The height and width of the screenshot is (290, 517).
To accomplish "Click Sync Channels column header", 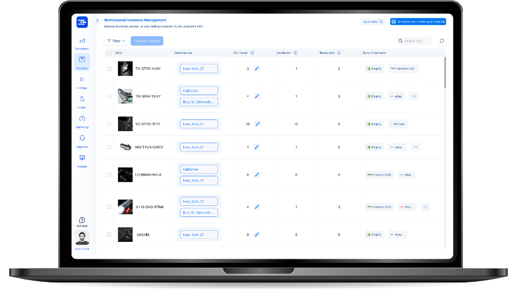I will [x=374, y=53].
